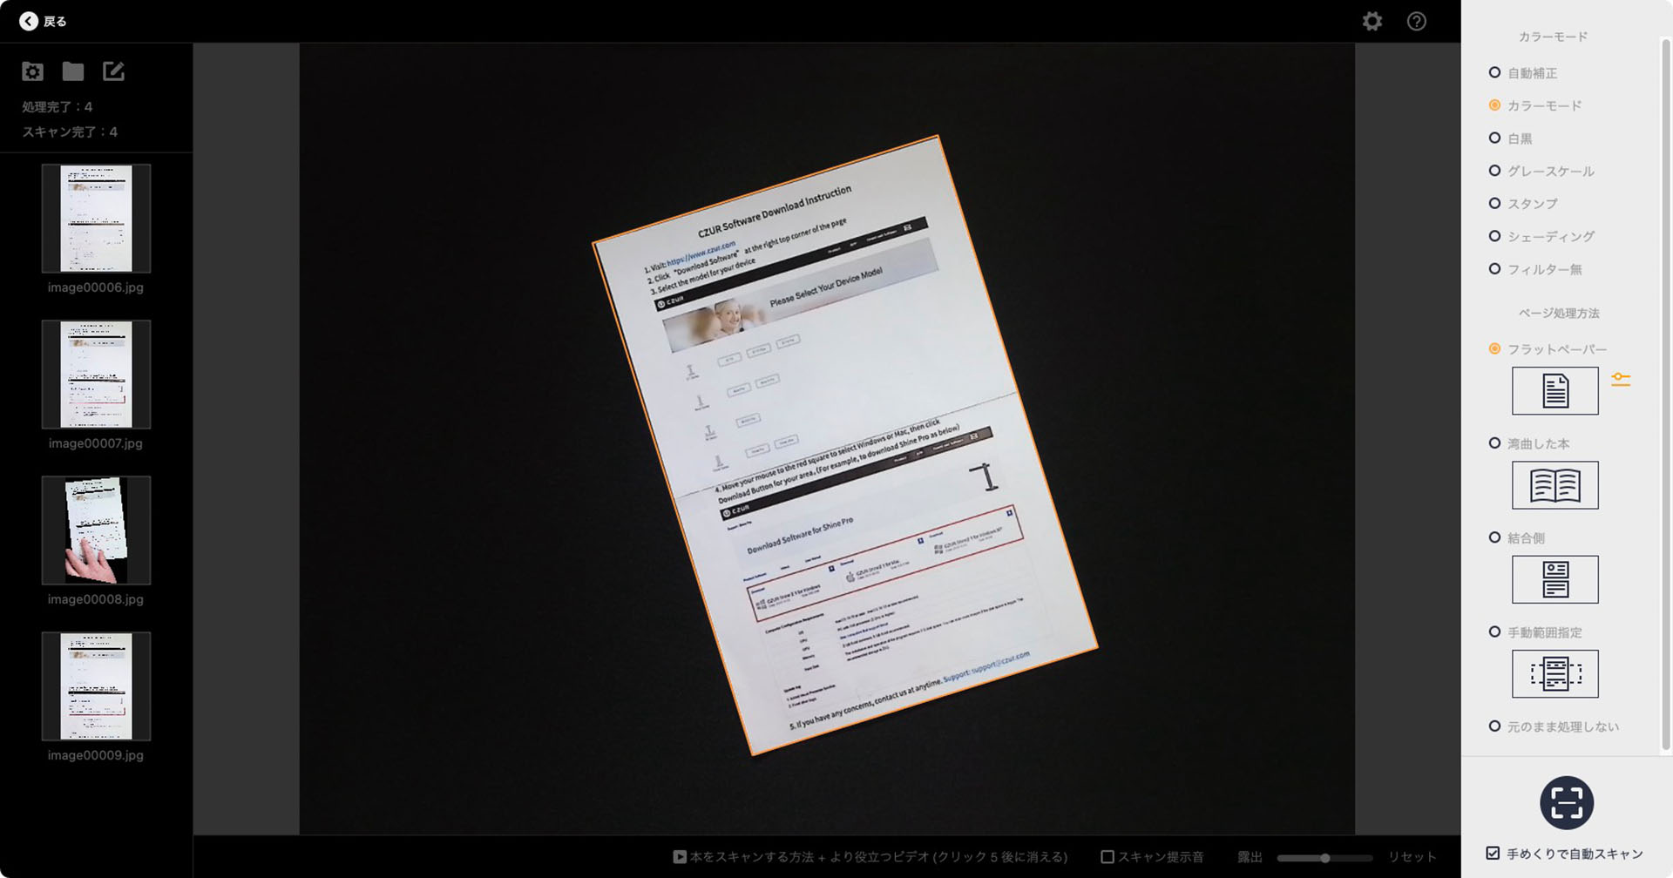Open the help question mark icon
The image size is (1673, 878).
pos(1417,21)
